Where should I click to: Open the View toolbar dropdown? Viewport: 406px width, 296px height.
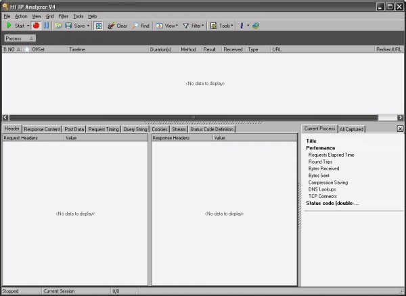pos(167,26)
